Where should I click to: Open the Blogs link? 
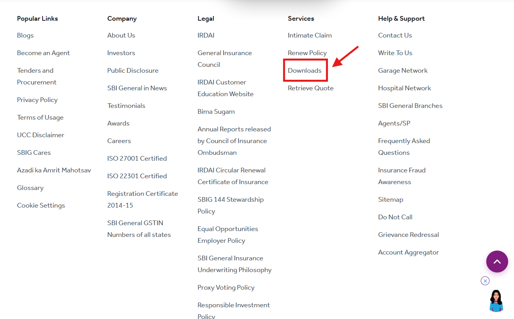25,35
